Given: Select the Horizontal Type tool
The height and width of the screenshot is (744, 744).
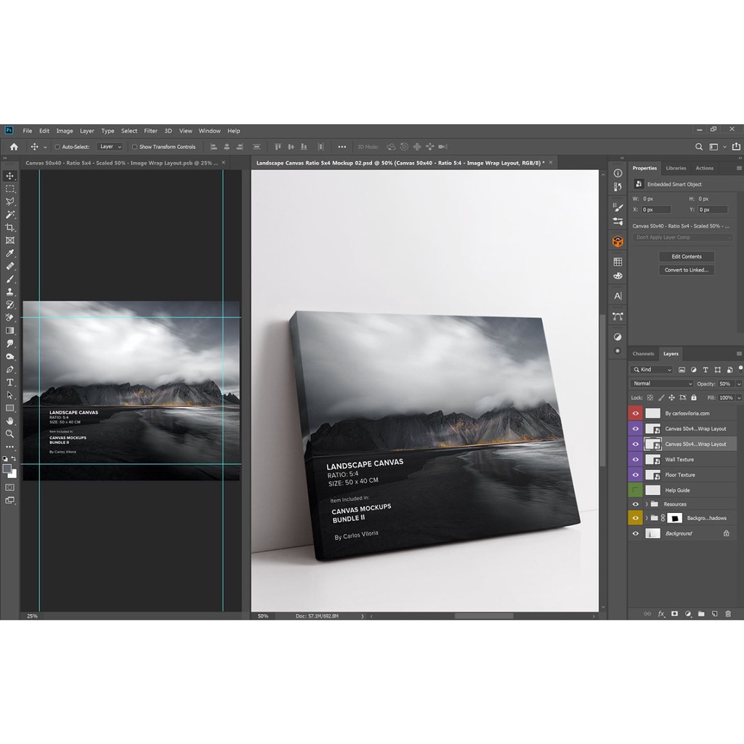Looking at the screenshot, I should 10,382.
